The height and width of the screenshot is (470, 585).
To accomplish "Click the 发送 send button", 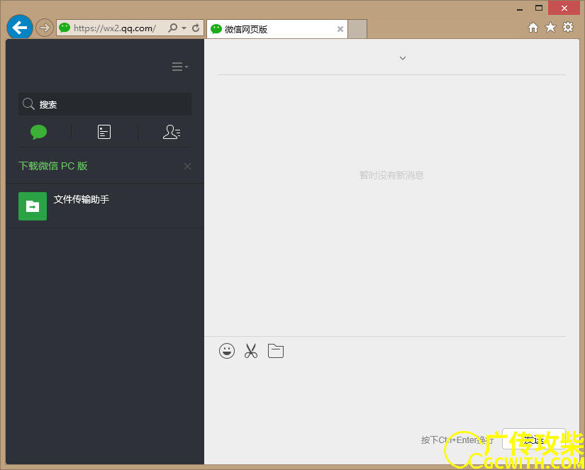I will click(x=534, y=439).
